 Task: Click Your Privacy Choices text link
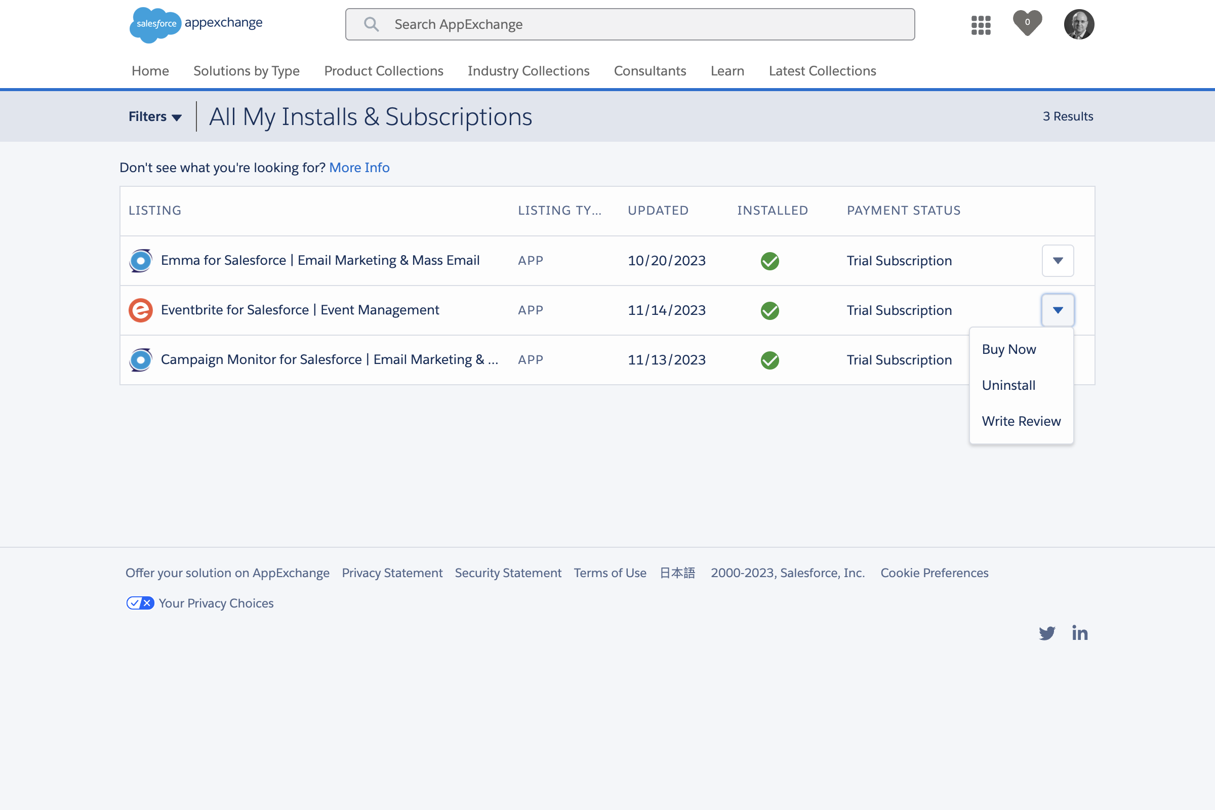216,603
